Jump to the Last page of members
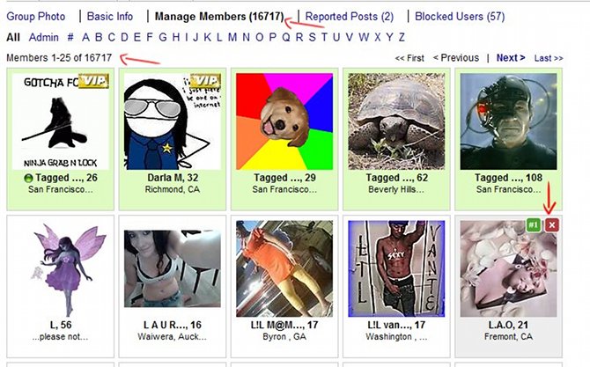590x367 pixels. pos(549,58)
